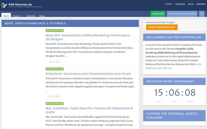Click the 20.07.2026 date under the KI-Governance article

click(54, 96)
